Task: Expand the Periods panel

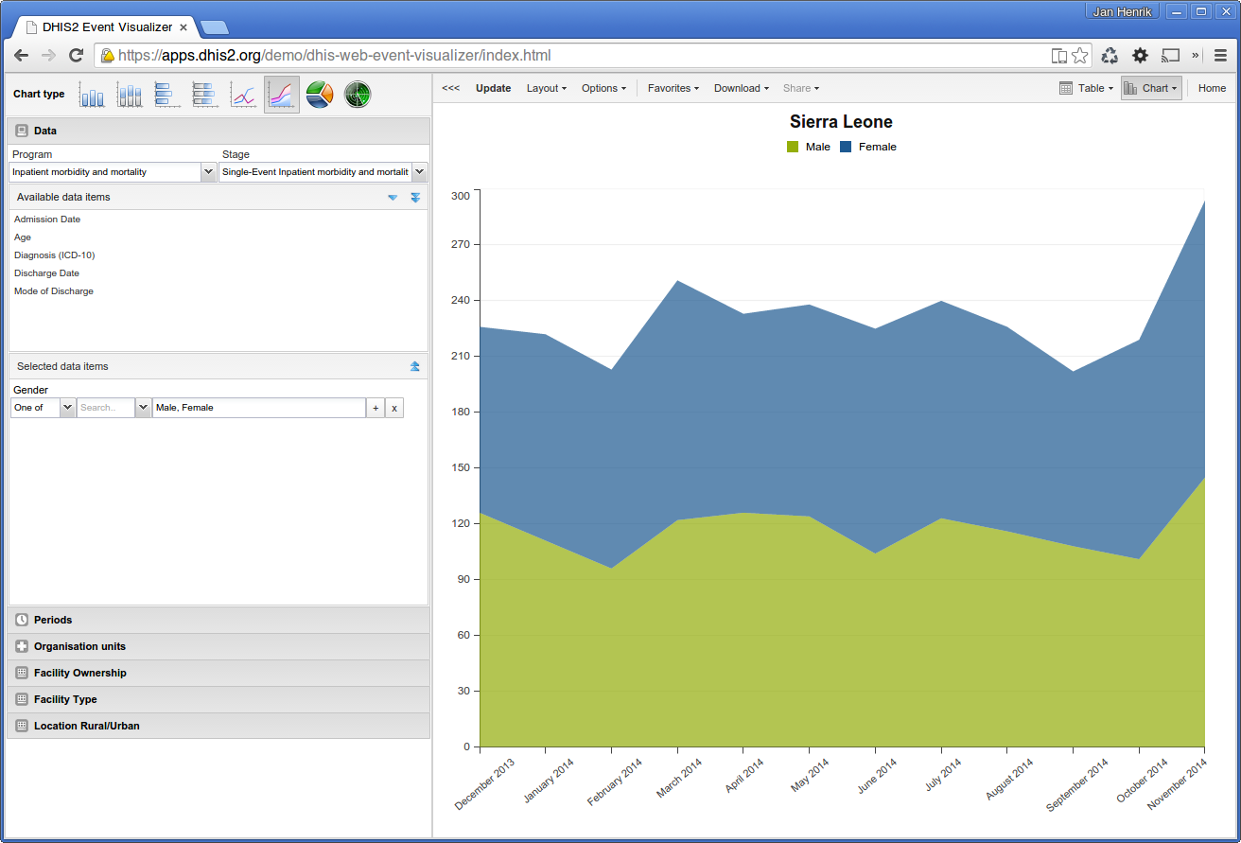Action: click(x=53, y=620)
